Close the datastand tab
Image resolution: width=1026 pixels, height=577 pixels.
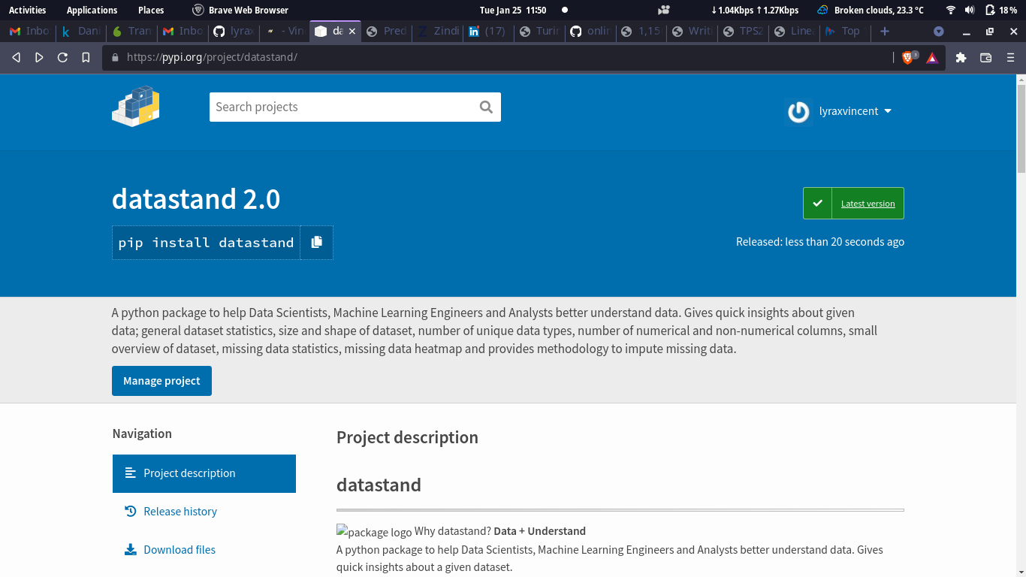(x=352, y=31)
